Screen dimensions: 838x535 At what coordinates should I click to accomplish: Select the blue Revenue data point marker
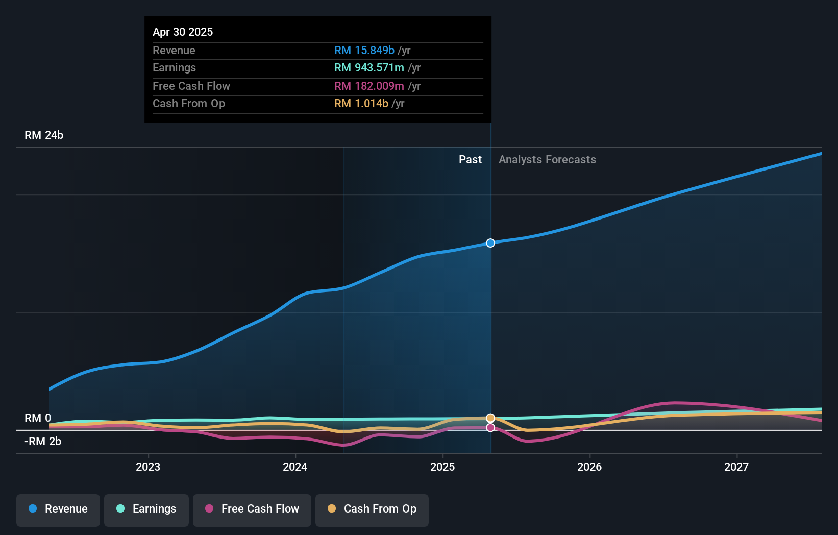(x=490, y=243)
